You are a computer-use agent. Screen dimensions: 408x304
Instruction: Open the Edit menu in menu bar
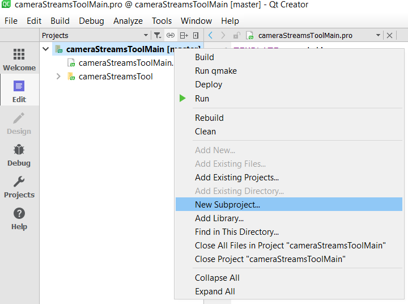click(x=34, y=21)
